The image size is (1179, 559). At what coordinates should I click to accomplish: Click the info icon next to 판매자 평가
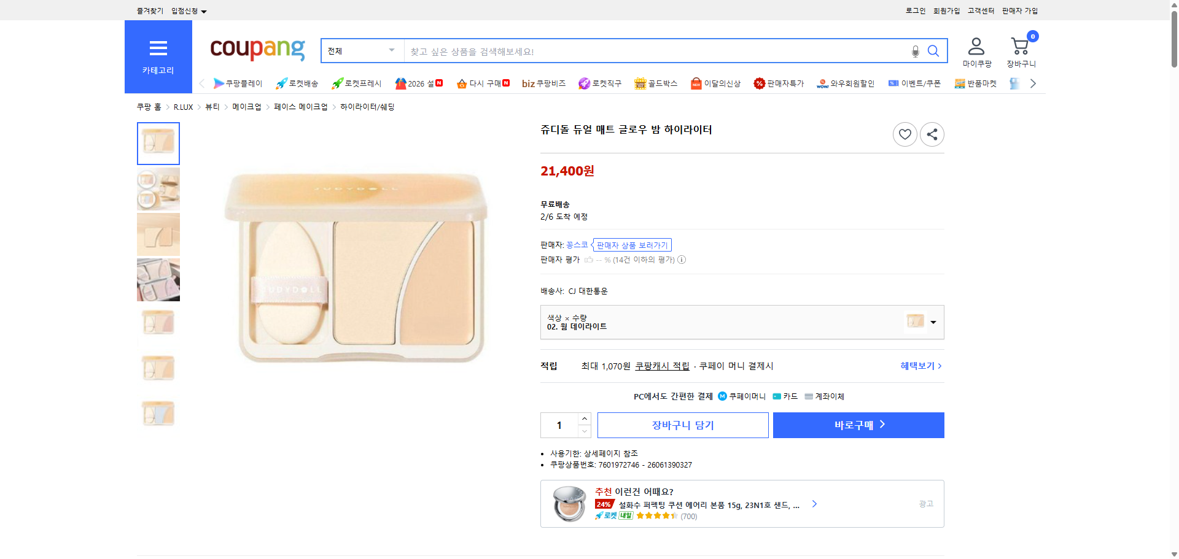(682, 260)
